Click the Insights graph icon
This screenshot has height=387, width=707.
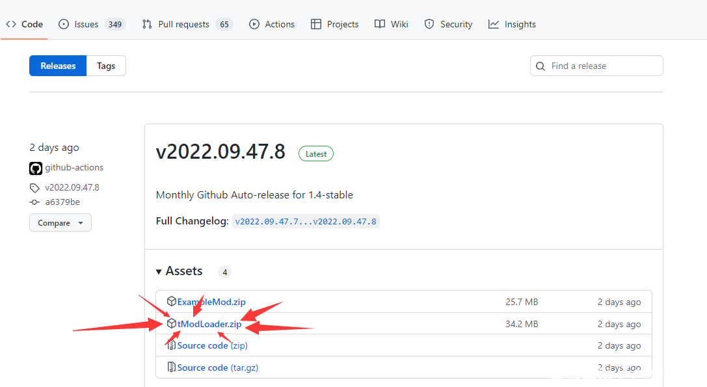tap(494, 24)
